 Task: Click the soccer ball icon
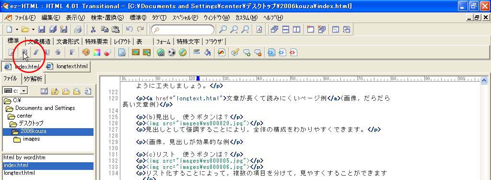click(x=172, y=52)
